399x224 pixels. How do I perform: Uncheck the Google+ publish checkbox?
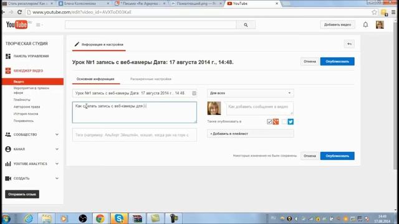pyautogui.click(x=269, y=122)
